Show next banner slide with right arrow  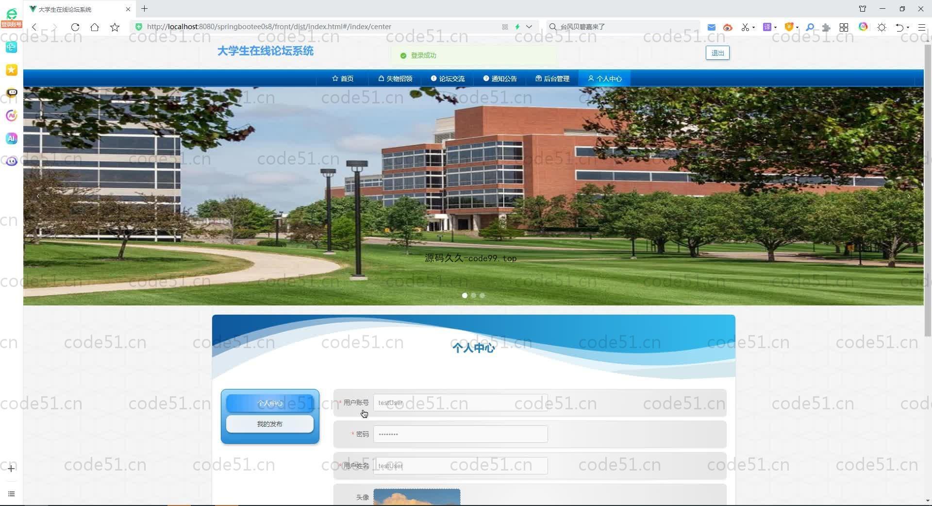pyautogui.click(x=909, y=196)
